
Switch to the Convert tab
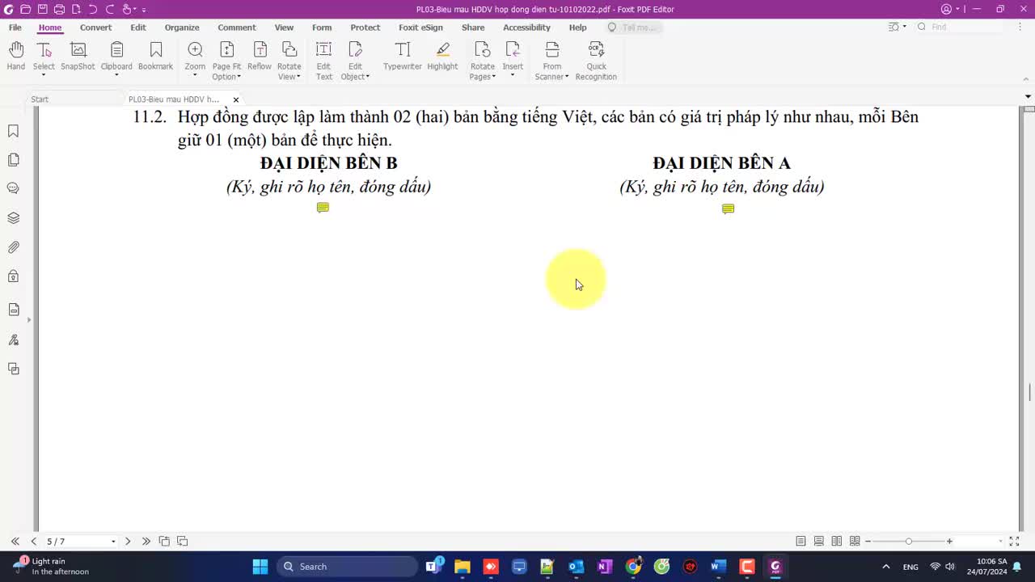pyautogui.click(x=95, y=27)
